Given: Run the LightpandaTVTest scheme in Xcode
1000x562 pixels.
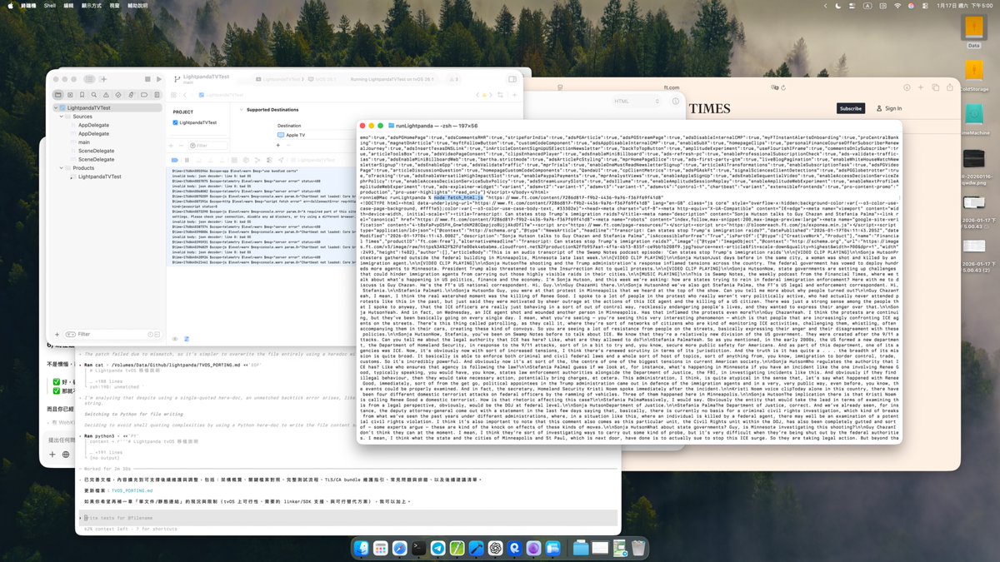Looking at the screenshot, I should (x=159, y=79).
